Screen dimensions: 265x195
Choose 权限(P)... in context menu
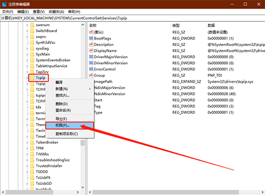click(x=69, y=126)
